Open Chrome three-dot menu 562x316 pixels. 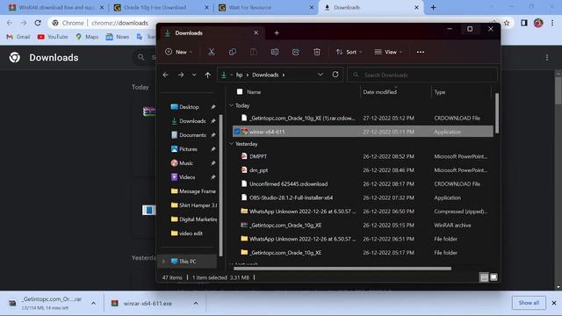pyautogui.click(x=552, y=23)
